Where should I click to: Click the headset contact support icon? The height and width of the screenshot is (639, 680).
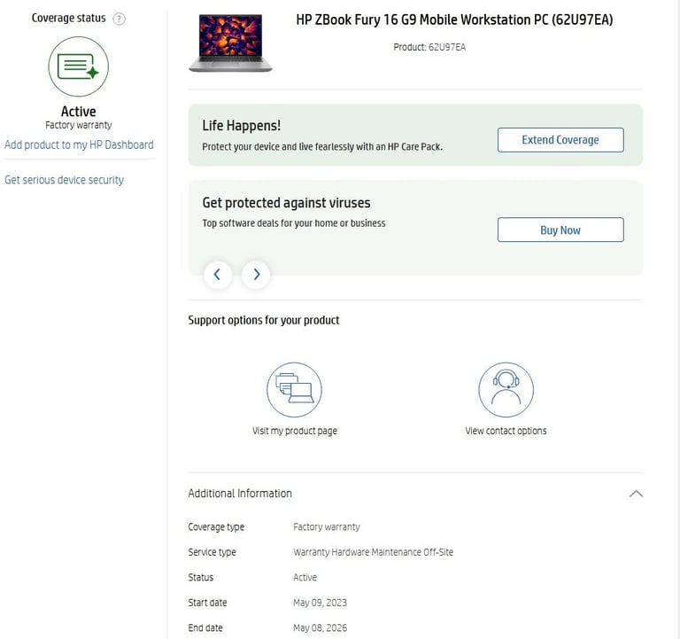pos(506,389)
